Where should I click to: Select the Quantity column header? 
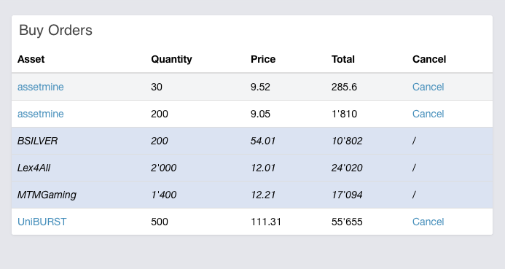pyautogui.click(x=171, y=59)
